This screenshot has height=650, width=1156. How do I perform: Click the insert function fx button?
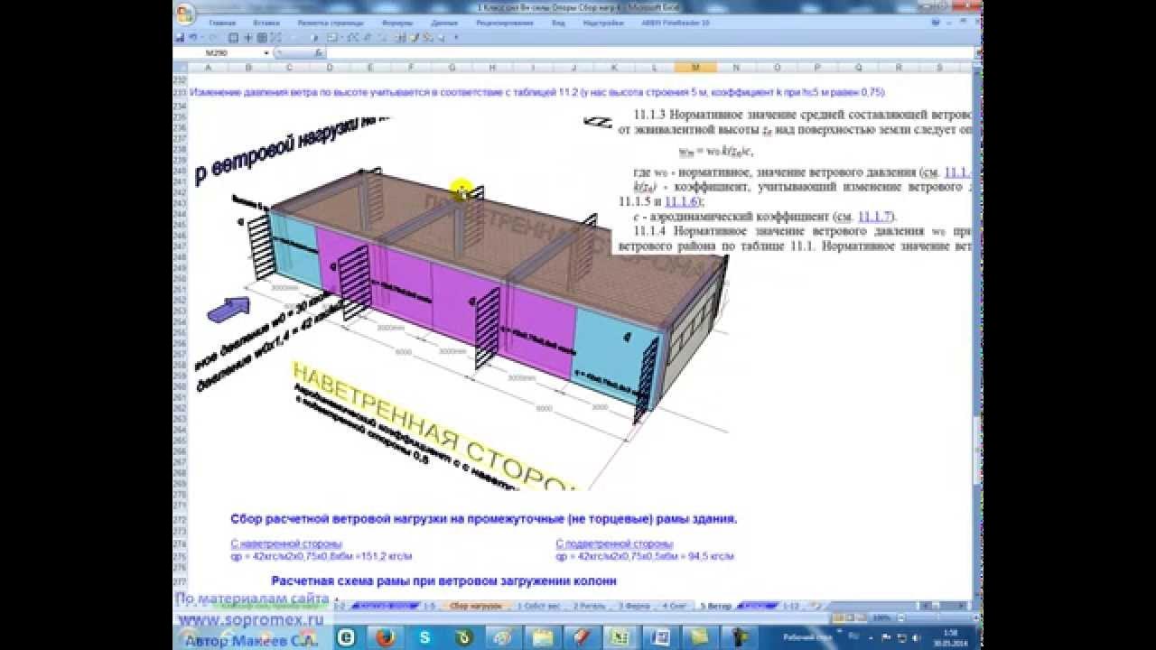click(x=319, y=53)
